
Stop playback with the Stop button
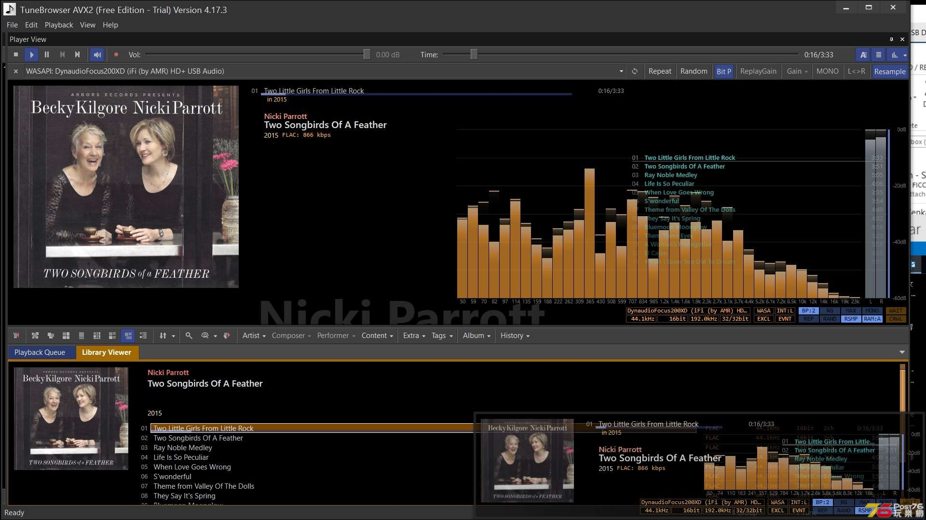16,55
